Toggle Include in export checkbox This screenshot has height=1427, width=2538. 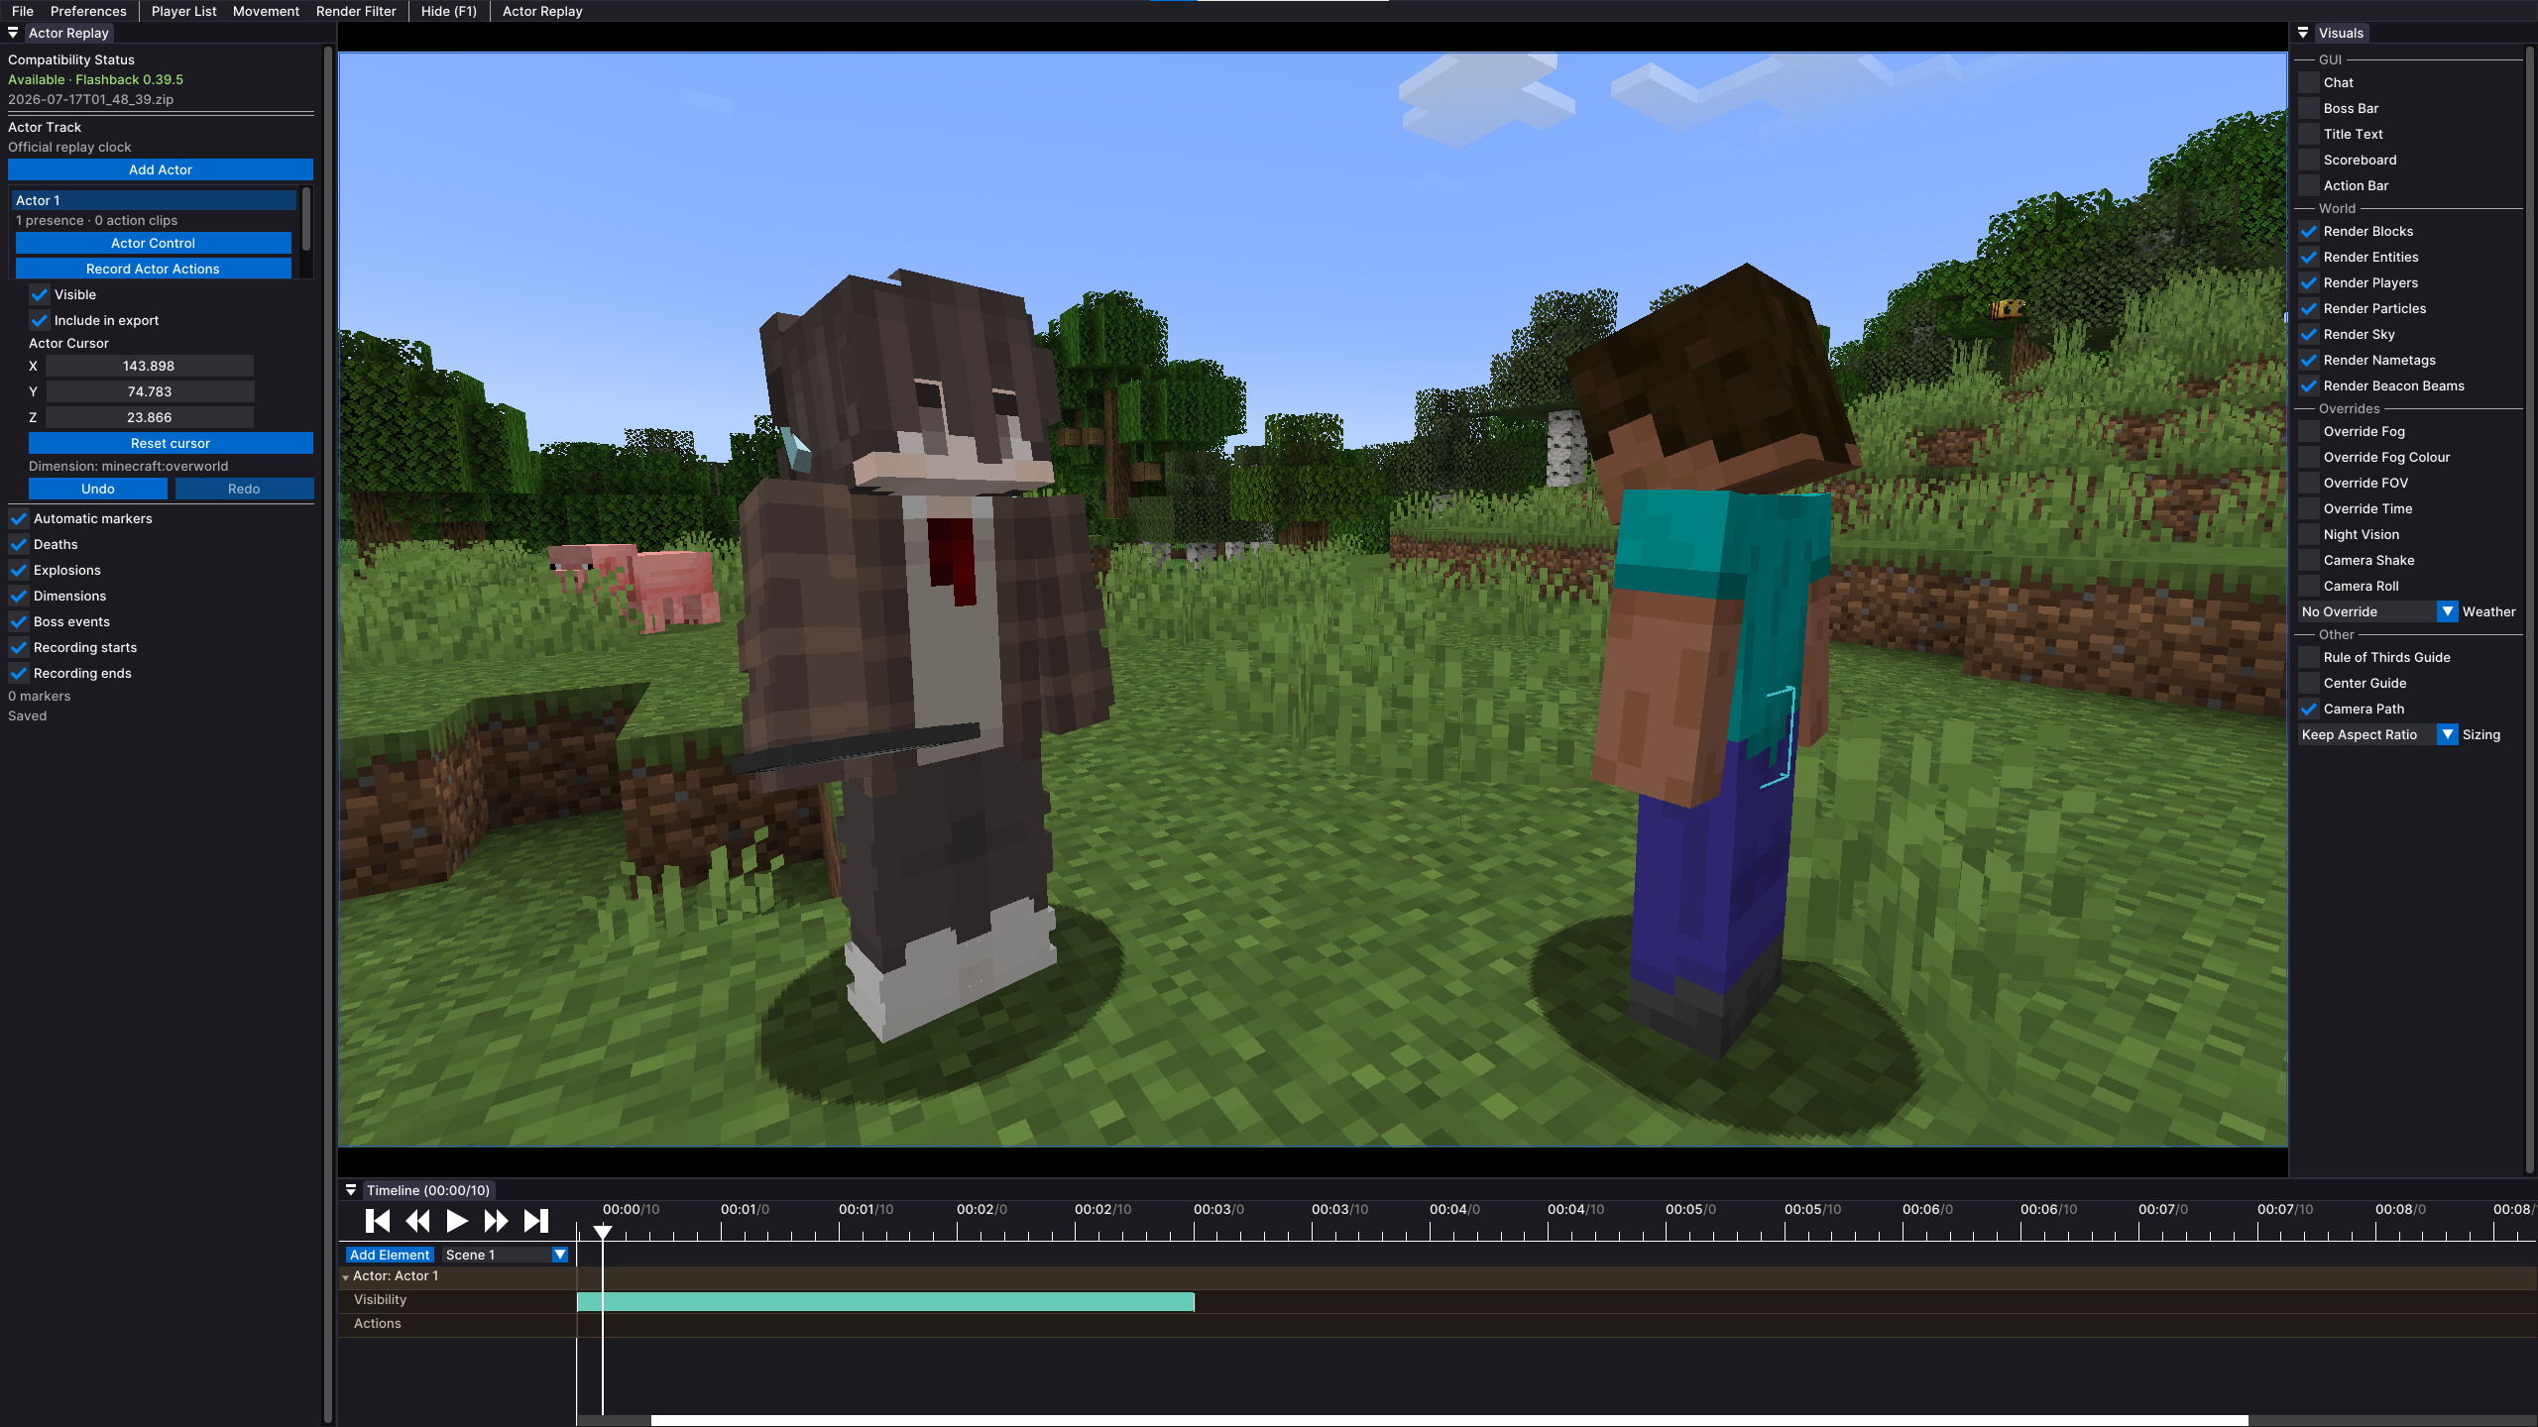pos(40,320)
